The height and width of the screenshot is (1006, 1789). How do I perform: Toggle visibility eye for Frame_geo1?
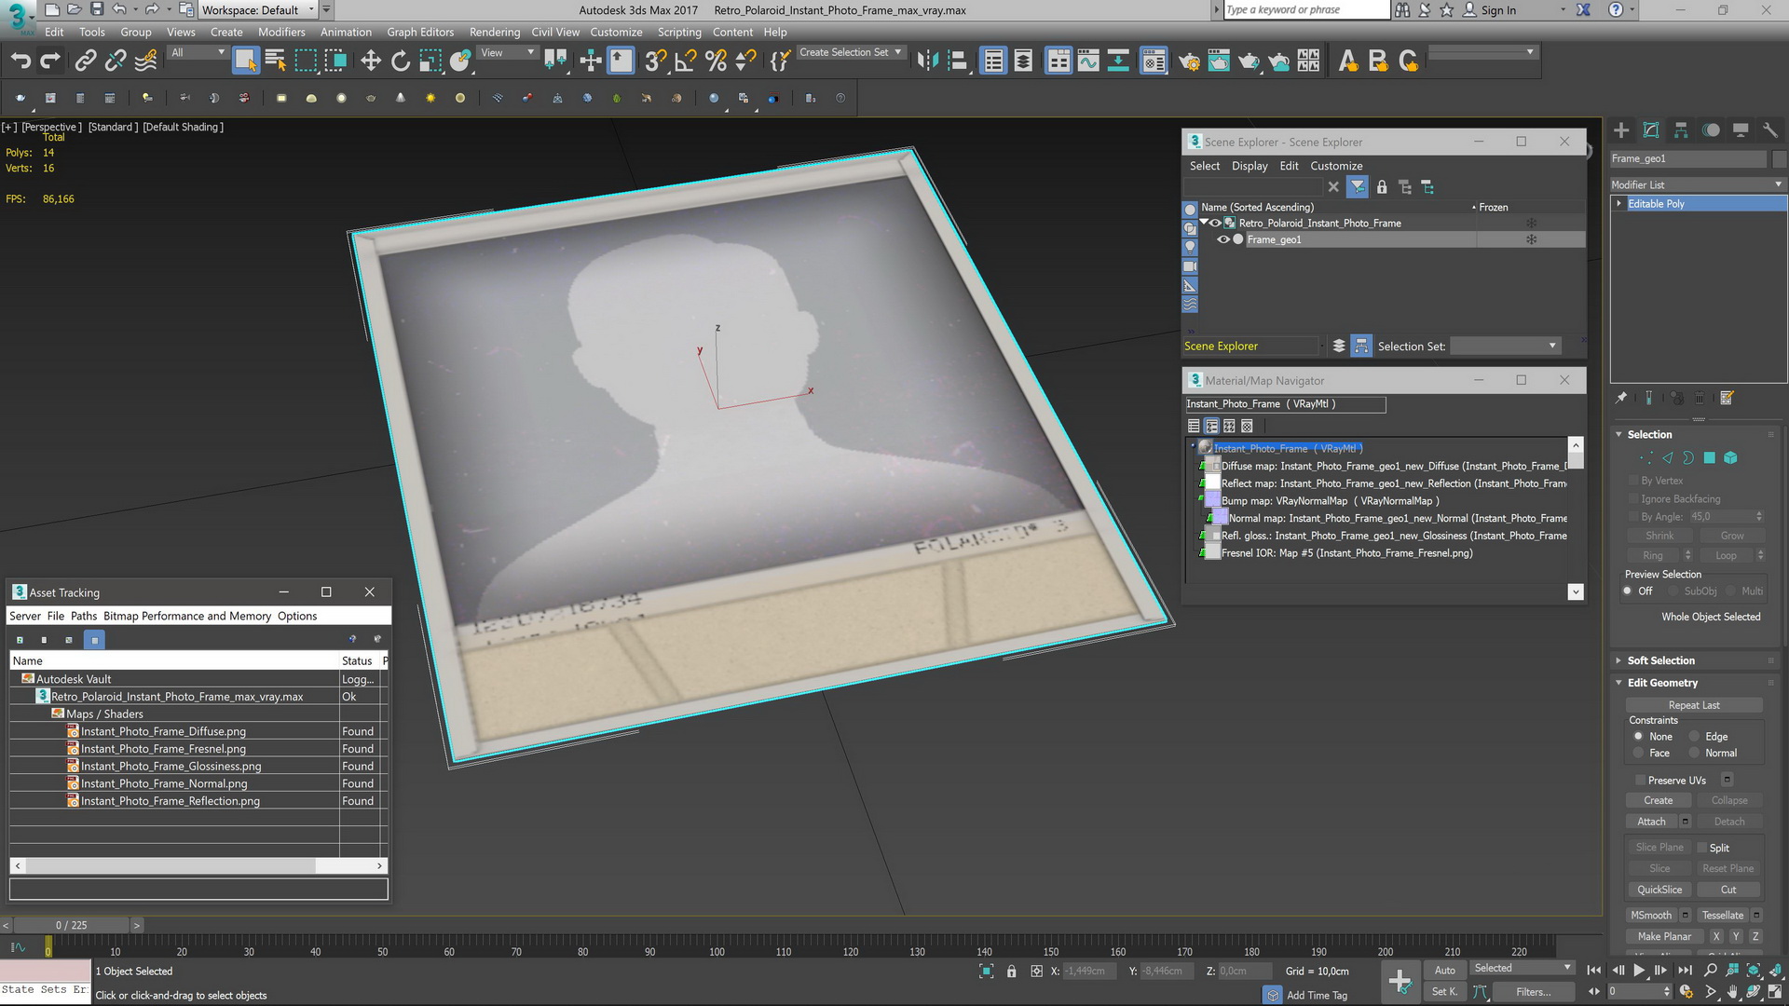coord(1222,239)
